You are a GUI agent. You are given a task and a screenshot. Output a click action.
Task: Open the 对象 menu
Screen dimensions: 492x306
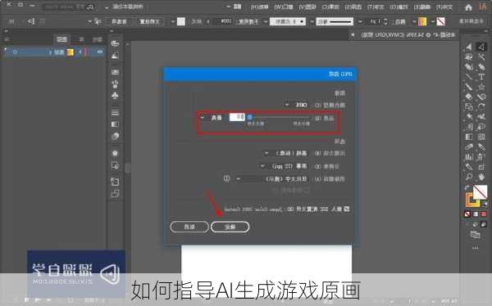pos(399,7)
